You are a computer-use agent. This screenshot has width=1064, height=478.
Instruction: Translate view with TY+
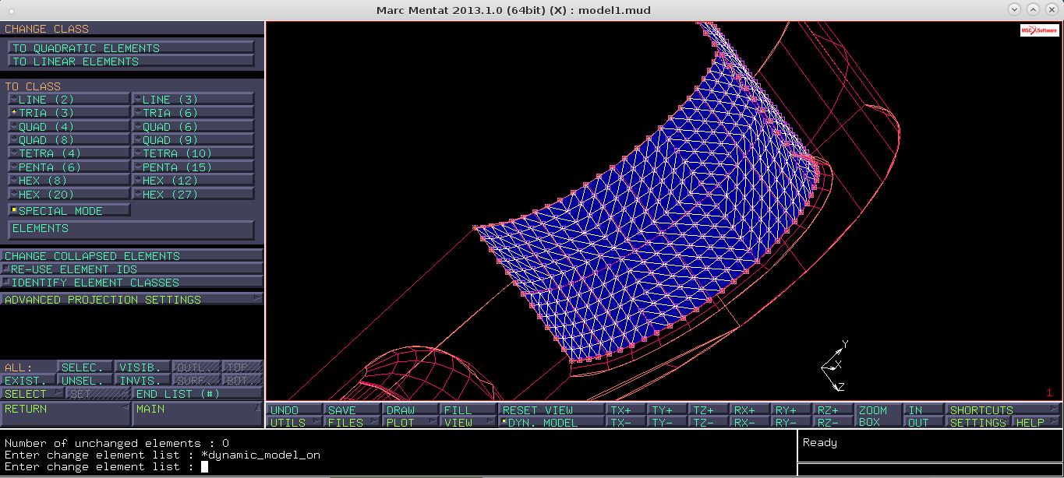[x=667, y=410]
